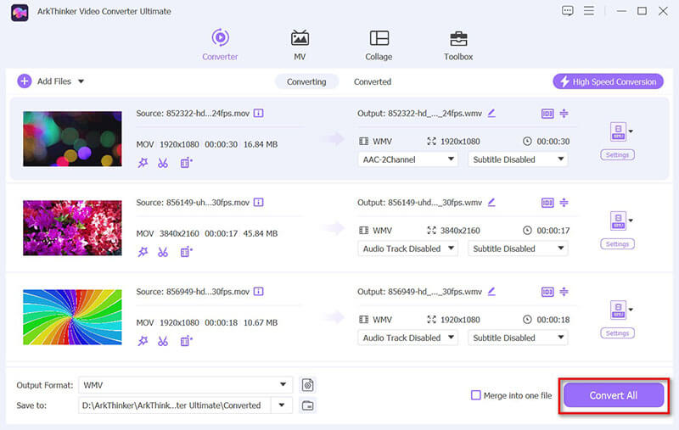Enhance the 852322-hd video icon
679x430 pixels.
[x=186, y=163]
